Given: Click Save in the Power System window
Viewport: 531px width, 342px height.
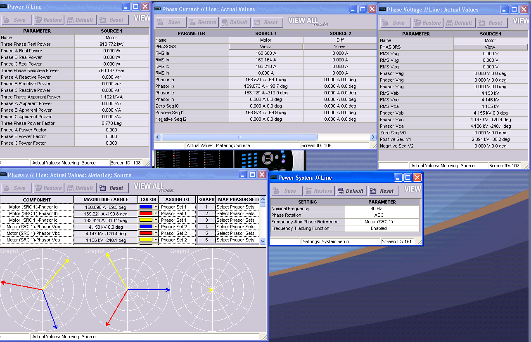Looking at the screenshot, I should click(x=287, y=191).
